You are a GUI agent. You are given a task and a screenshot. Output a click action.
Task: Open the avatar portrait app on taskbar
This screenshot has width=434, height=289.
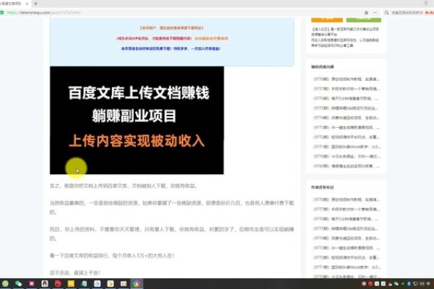click(45, 283)
